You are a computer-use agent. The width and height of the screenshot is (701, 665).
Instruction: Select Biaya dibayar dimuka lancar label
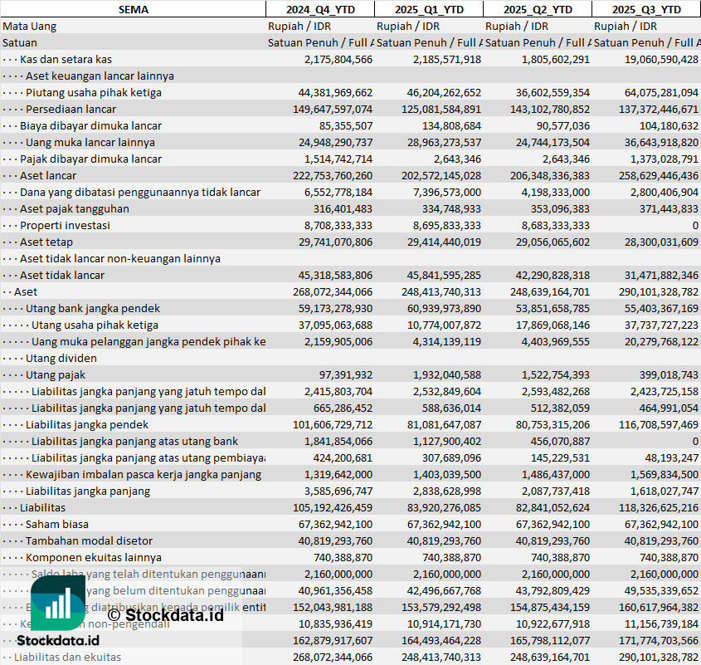[90, 125]
